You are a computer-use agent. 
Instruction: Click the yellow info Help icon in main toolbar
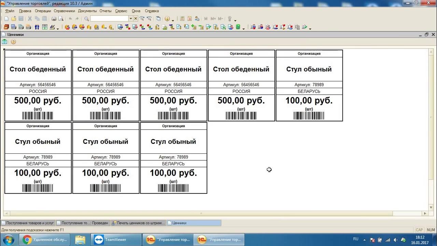[x=167, y=18]
